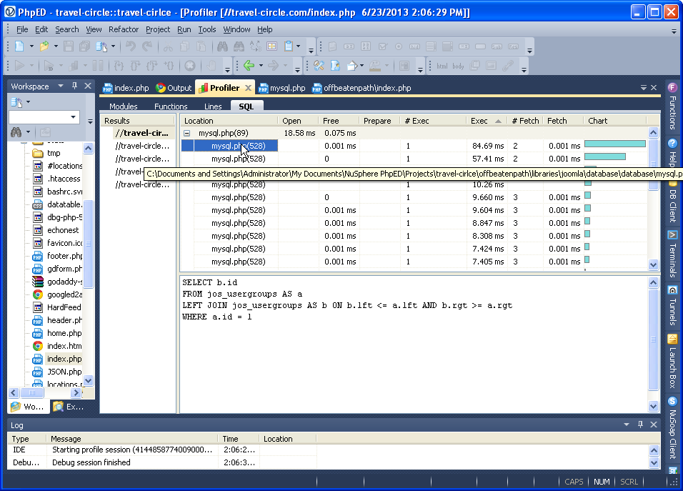Open the Workspace filter combo box

click(x=74, y=117)
